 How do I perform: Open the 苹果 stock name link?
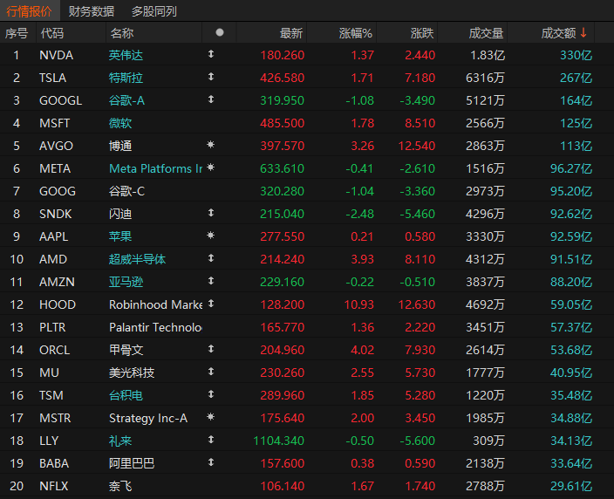point(120,236)
